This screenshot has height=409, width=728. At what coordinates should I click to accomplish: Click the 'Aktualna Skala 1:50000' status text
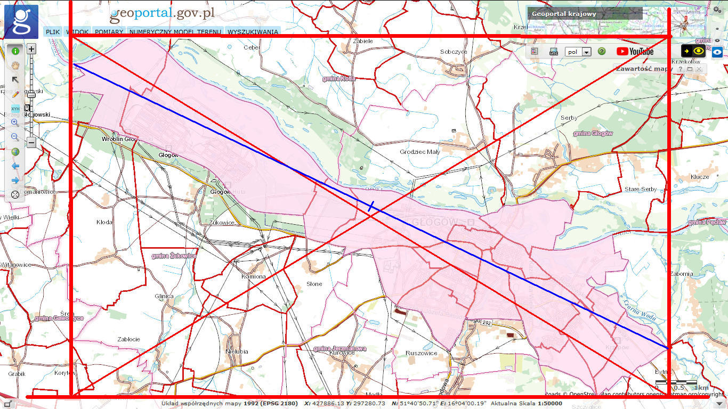click(526, 403)
